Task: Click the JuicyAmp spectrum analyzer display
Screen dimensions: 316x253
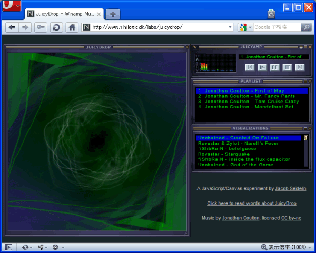Action: coord(215,63)
